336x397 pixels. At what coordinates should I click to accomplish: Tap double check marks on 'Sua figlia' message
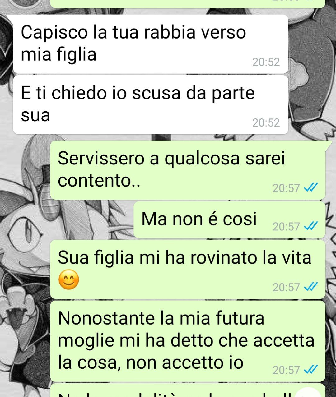tap(310, 287)
